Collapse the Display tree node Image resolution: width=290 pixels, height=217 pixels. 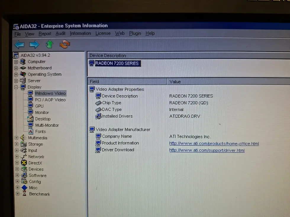[x=16, y=87]
